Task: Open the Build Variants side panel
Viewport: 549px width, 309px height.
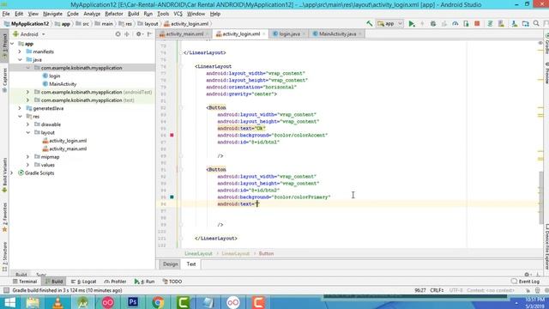Action: pyautogui.click(x=4, y=175)
